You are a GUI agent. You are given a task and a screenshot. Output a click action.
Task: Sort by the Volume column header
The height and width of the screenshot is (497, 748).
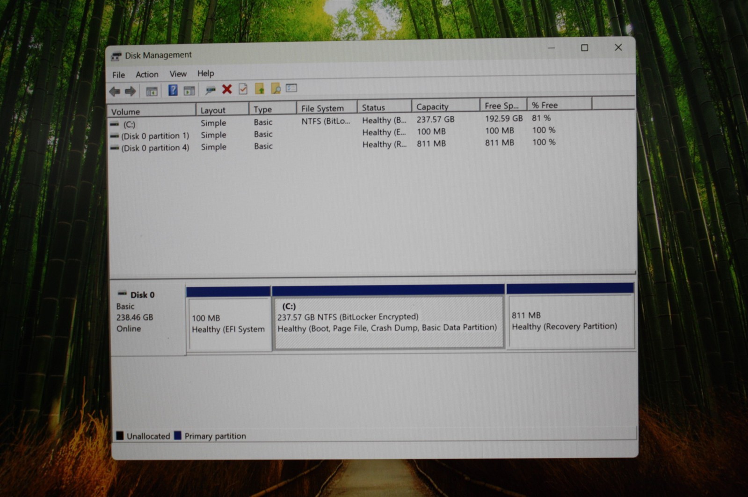coord(151,111)
